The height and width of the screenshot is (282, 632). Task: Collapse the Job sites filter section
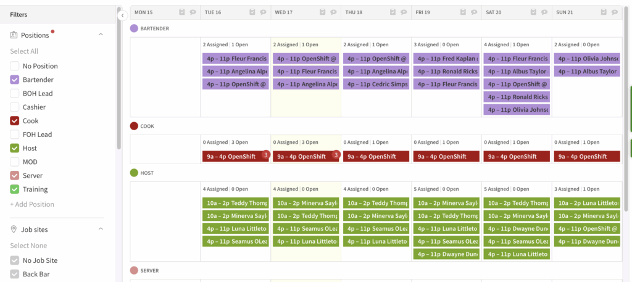click(101, 230)
